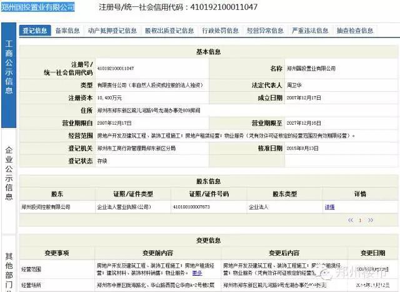Open the 动产抵押登记信息 tab
The width and height of the screenshot is (400, 292).
[112, 31]
